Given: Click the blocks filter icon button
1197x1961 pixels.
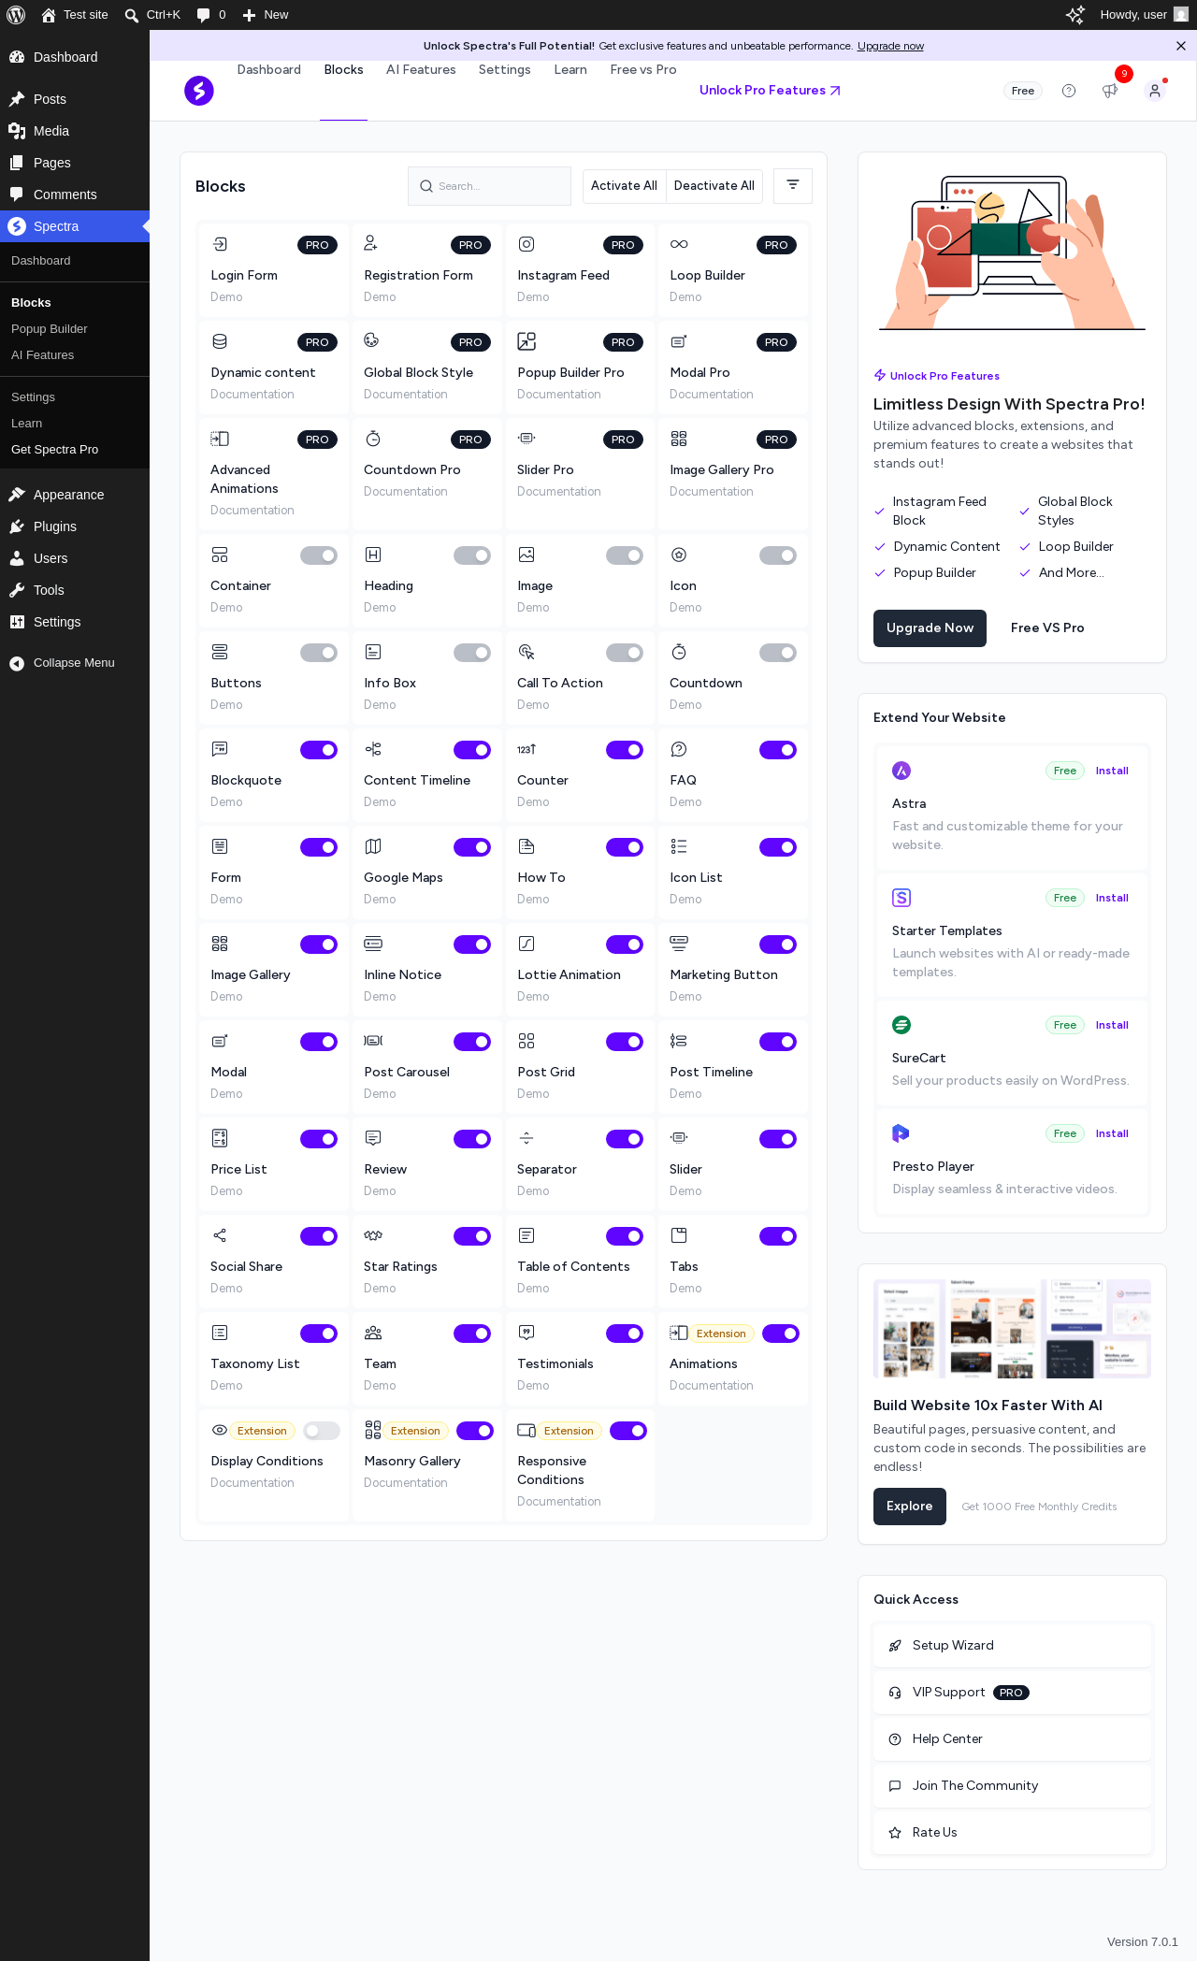Looking at the screenshot, I should pyautogui.click(x=793, y=185).
